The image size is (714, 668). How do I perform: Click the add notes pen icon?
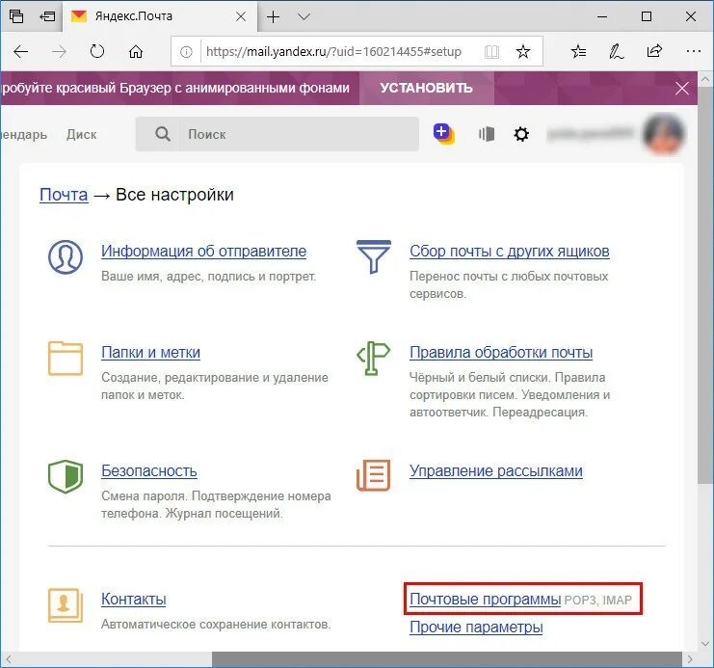pos(616,51)
